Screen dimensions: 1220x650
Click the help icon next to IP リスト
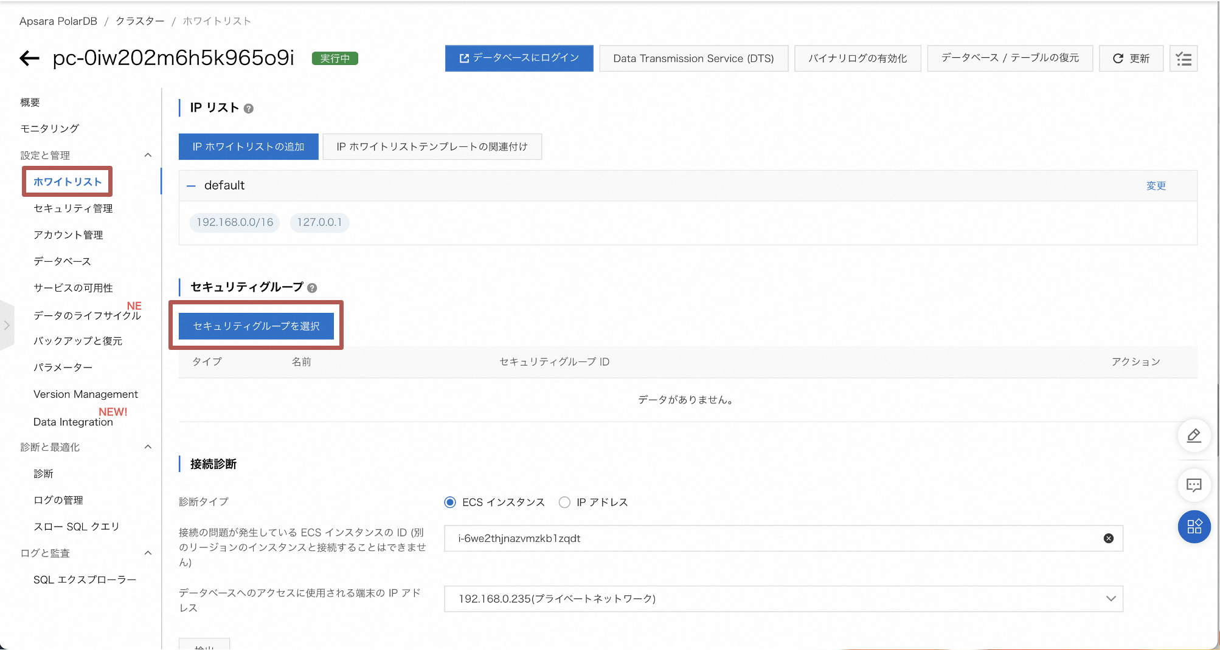pos(248,108)
